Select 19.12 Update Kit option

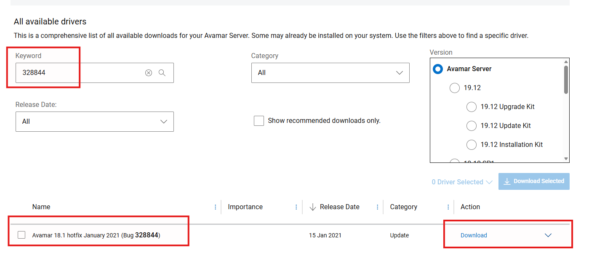[472, 126]
